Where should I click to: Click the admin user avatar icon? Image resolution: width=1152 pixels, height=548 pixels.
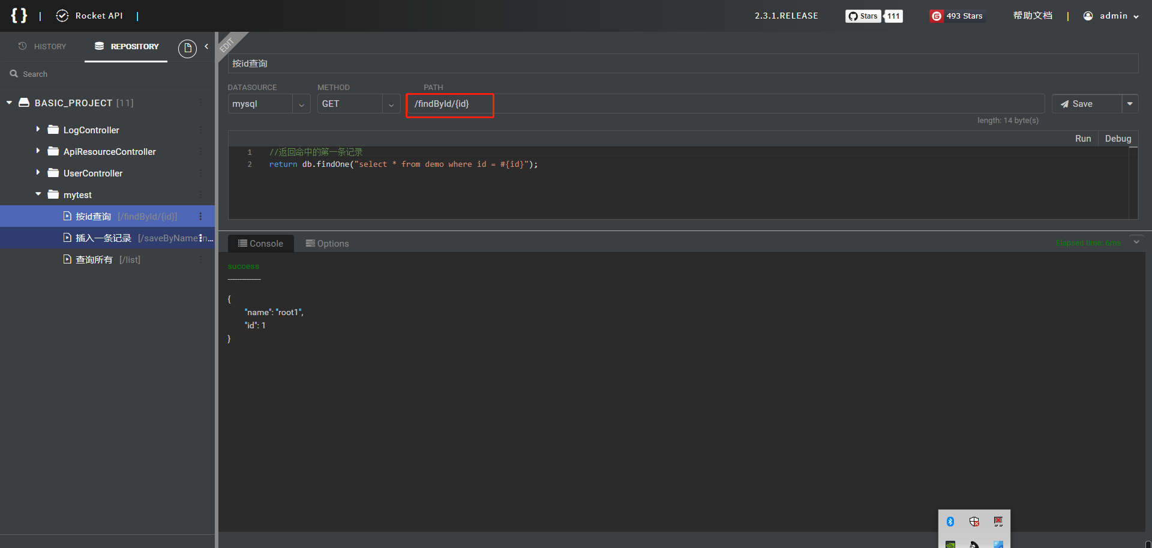click(x=1088, y=16)
